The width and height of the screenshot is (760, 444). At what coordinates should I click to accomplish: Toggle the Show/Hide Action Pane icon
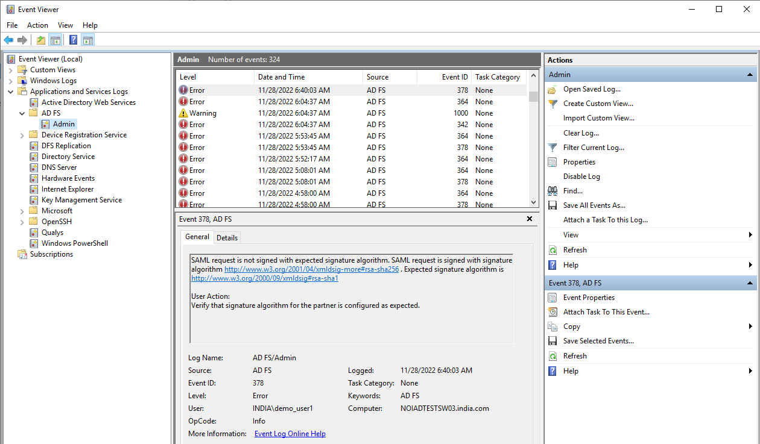click(88, 40)
